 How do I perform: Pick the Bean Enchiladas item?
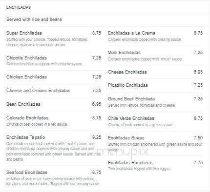point(23,104)
